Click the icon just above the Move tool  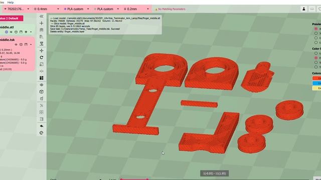[x=41, y=43]
